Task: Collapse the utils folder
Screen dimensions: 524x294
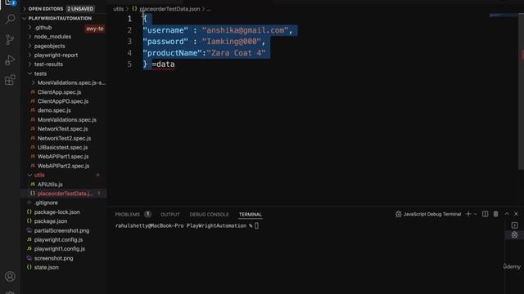Action: 39,175
